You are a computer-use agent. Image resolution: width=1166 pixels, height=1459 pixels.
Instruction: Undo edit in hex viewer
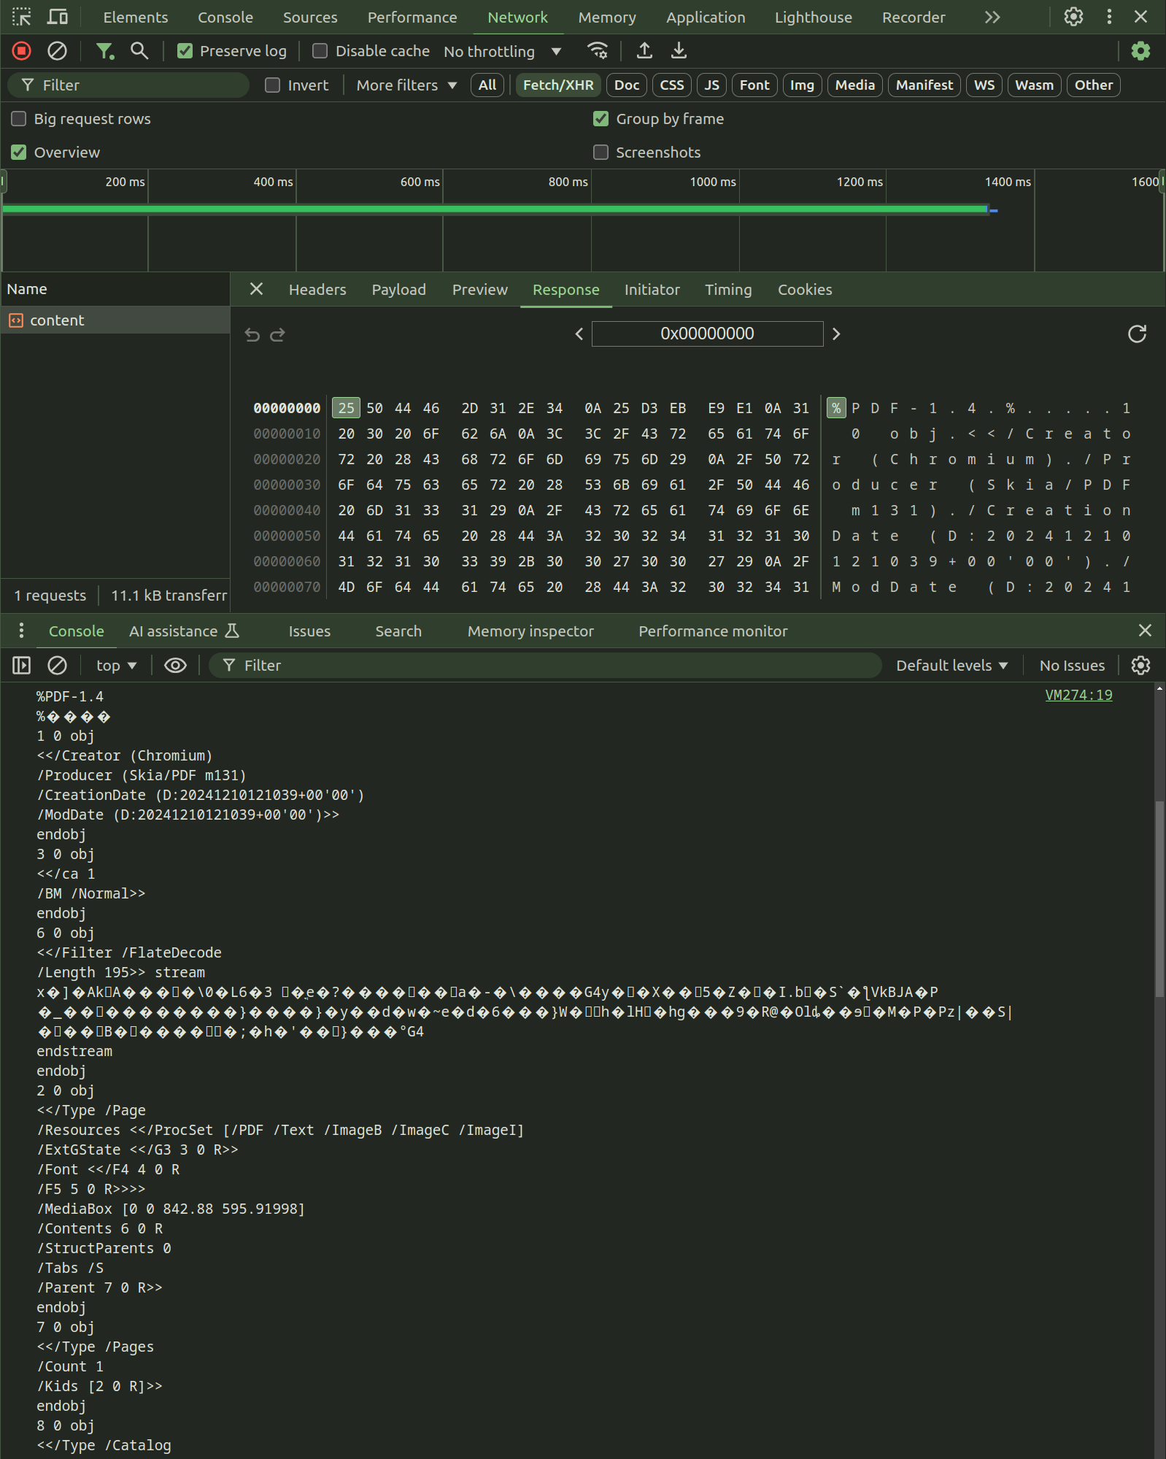[x=252, y=334]
